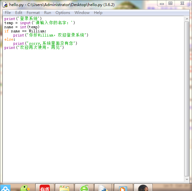Click 'int' in the name assignment line

(23, 27)
